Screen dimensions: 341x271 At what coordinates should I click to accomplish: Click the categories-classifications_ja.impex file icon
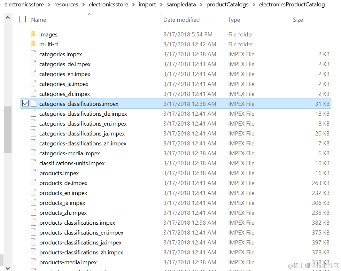(33, 133)
